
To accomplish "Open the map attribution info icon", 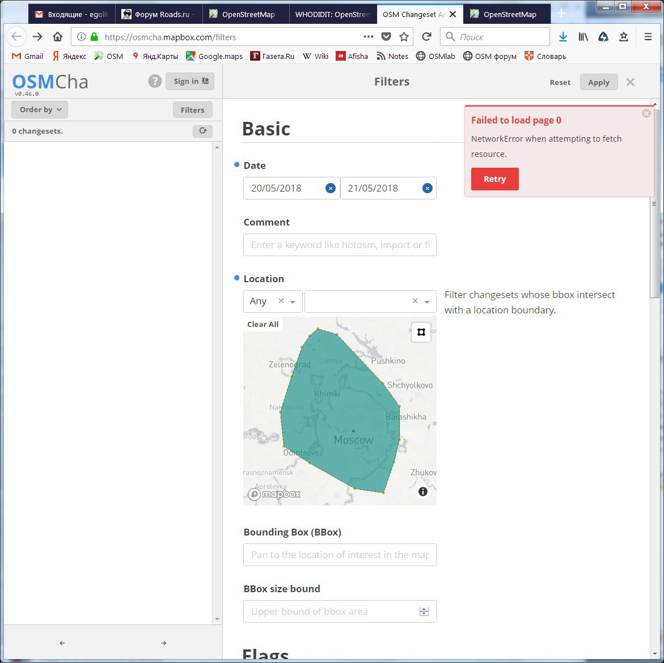I will point(422,492).
